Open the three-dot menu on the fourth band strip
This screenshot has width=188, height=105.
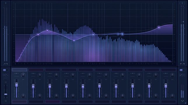73,80
